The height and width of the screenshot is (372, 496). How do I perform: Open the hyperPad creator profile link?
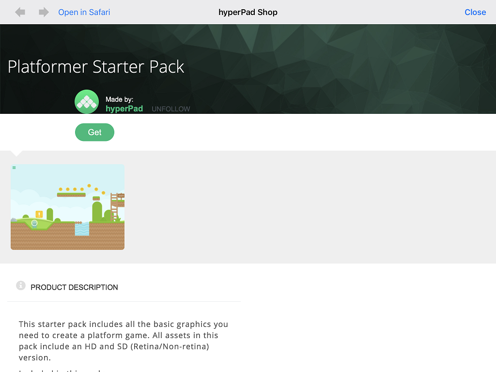coord(124,108)
